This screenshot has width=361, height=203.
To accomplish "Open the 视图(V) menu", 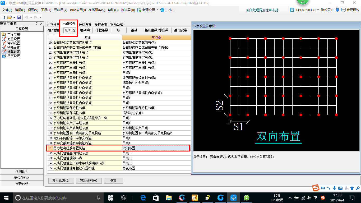I will click(33, 10).
